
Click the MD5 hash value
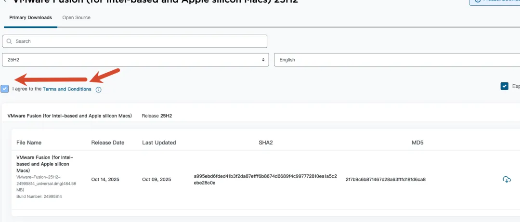(385, 180)
